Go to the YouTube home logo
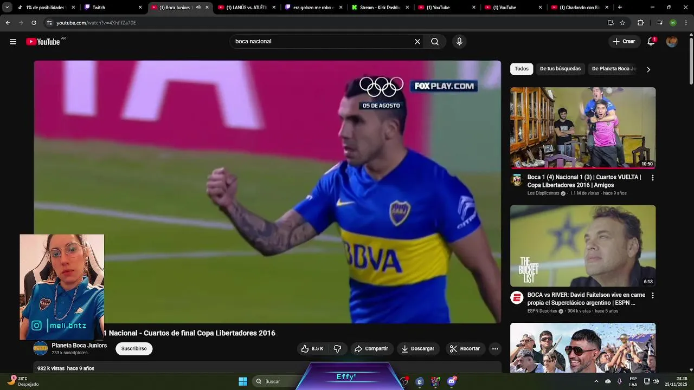 [x=43, y=42]
